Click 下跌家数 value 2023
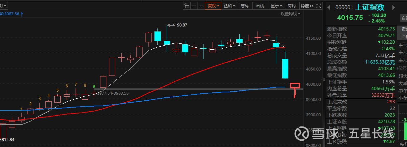This screenshot has width=407, height=147. [x=390, y=115]
